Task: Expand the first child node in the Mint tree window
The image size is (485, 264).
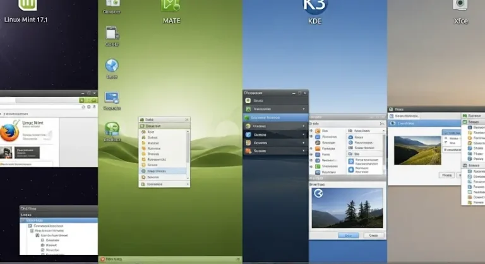Action: tap(30, 226)
